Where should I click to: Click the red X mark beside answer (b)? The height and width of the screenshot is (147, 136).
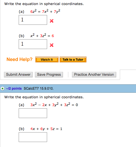tap(52, 45)
